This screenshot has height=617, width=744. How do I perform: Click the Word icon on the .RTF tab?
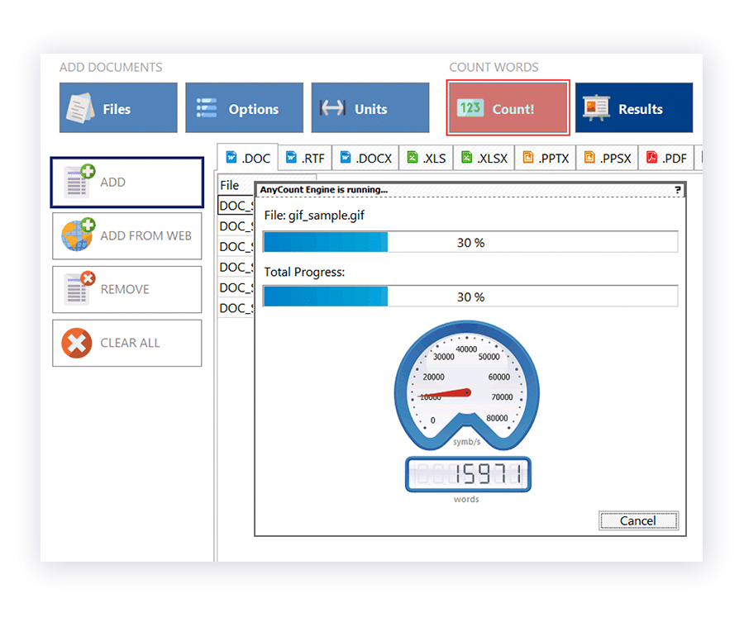[291, 157]
